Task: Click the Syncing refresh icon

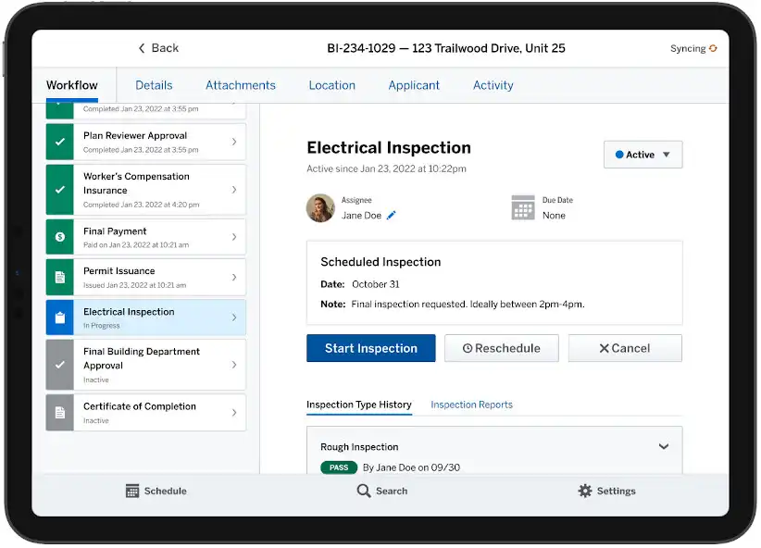Action: point(713,48)
